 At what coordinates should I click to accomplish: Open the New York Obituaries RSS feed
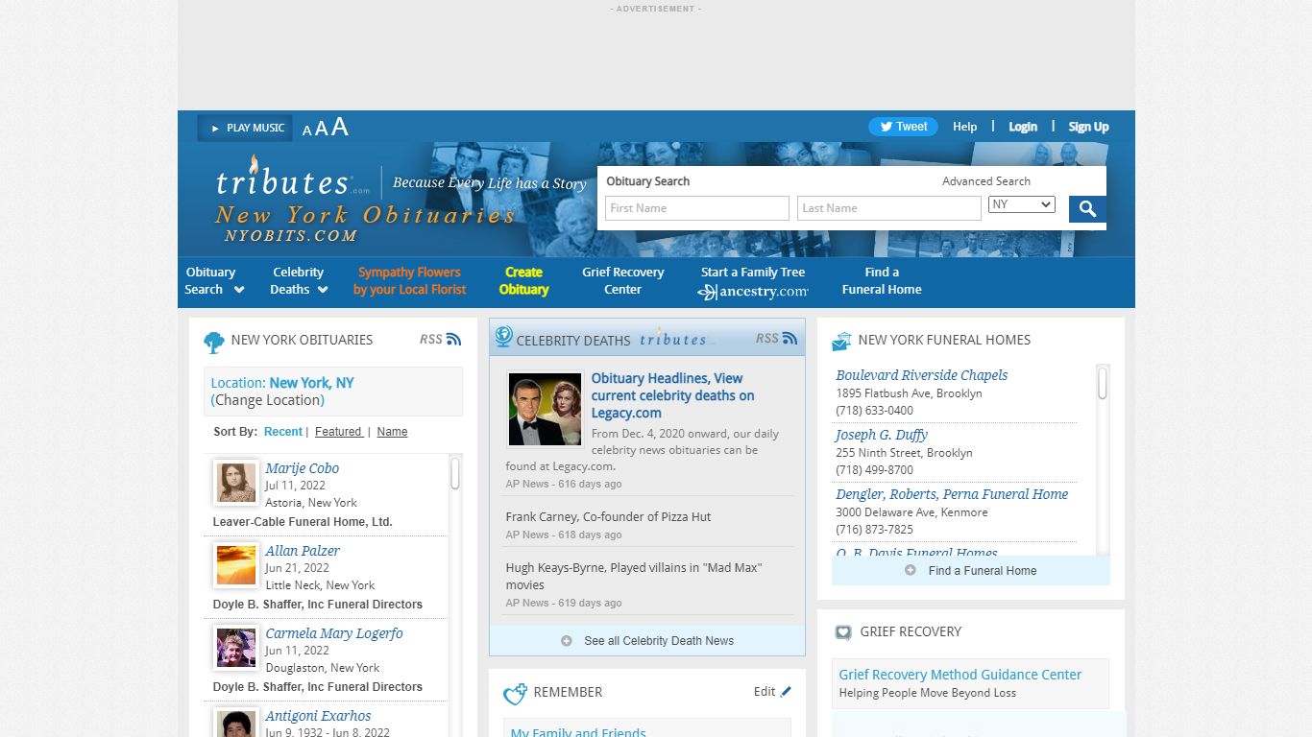(441, 339)
